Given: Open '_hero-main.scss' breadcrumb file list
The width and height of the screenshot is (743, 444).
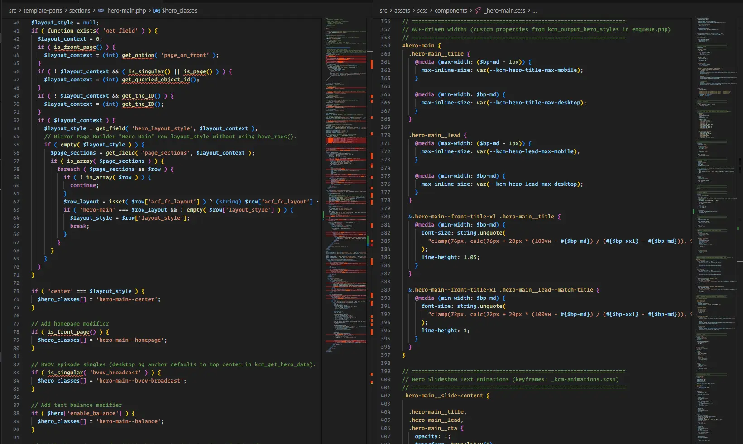Looking at the screenshot, I should pyautogui.click(x=505, y=10).
